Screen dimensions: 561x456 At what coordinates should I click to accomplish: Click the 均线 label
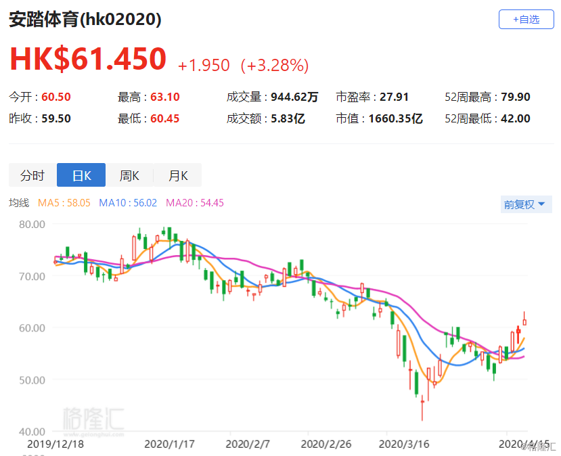coord(19,203)
